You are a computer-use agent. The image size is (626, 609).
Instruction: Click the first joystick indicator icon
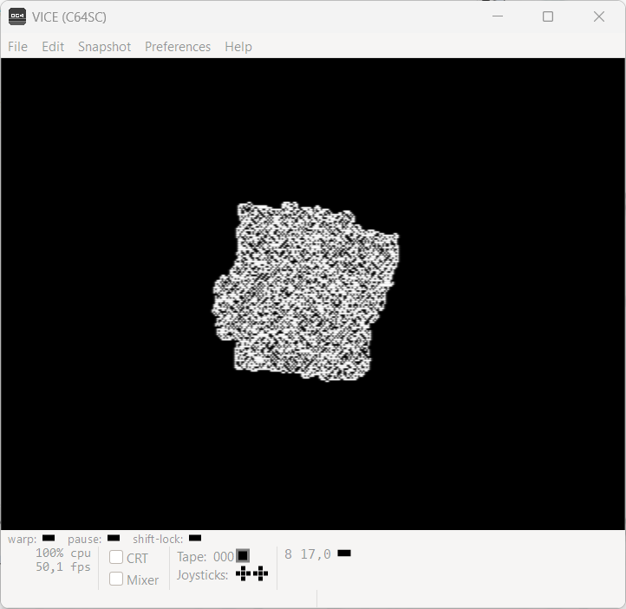243,573
